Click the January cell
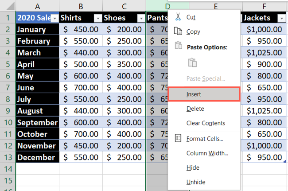This screenshot has height=191, width=288. click(x=37, y=29)
